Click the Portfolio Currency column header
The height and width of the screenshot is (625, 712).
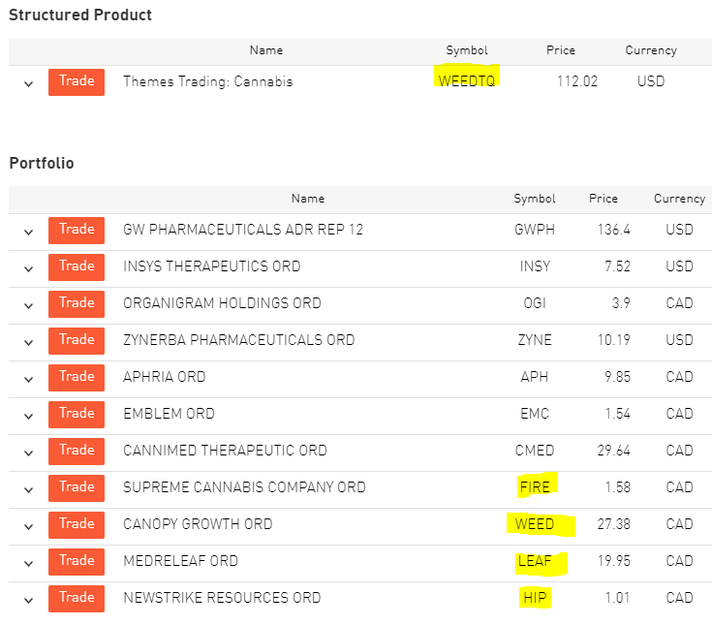pos(679,199)
